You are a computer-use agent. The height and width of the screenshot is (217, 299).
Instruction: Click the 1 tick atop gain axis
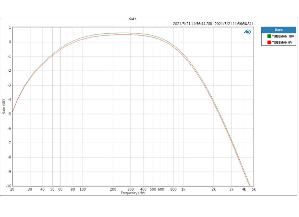click(9, 28)
